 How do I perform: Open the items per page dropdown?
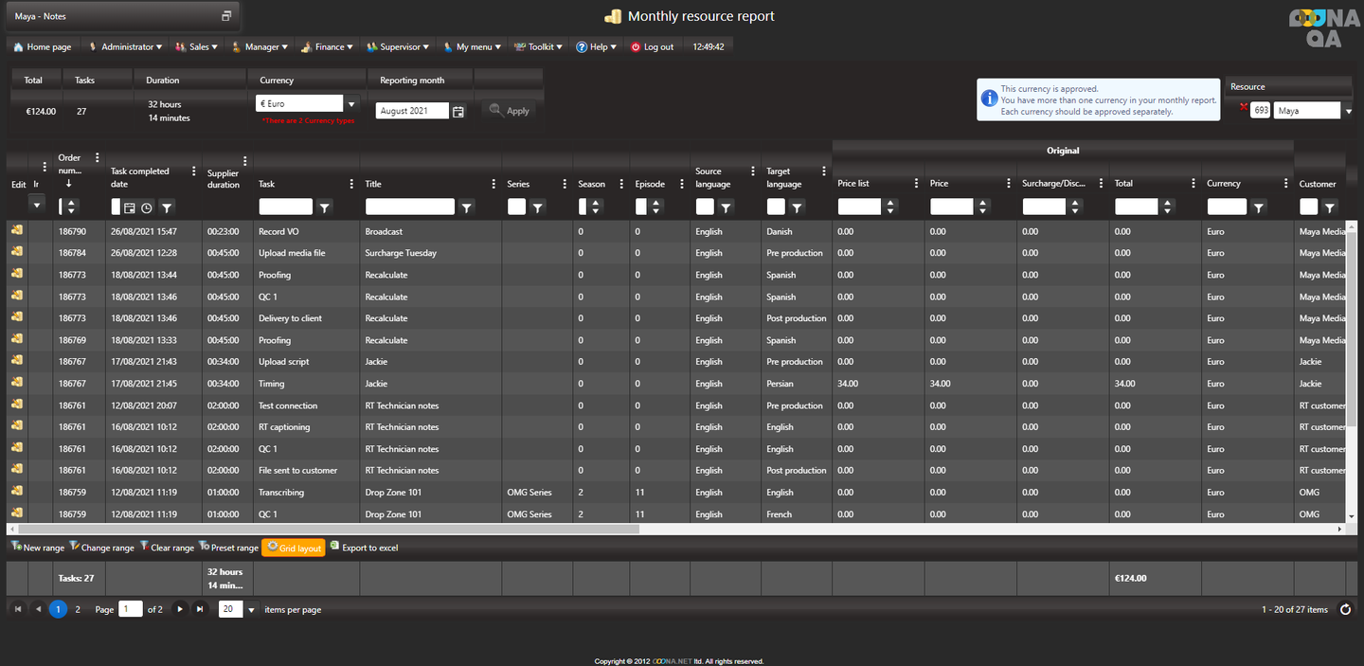pos(251,609)
